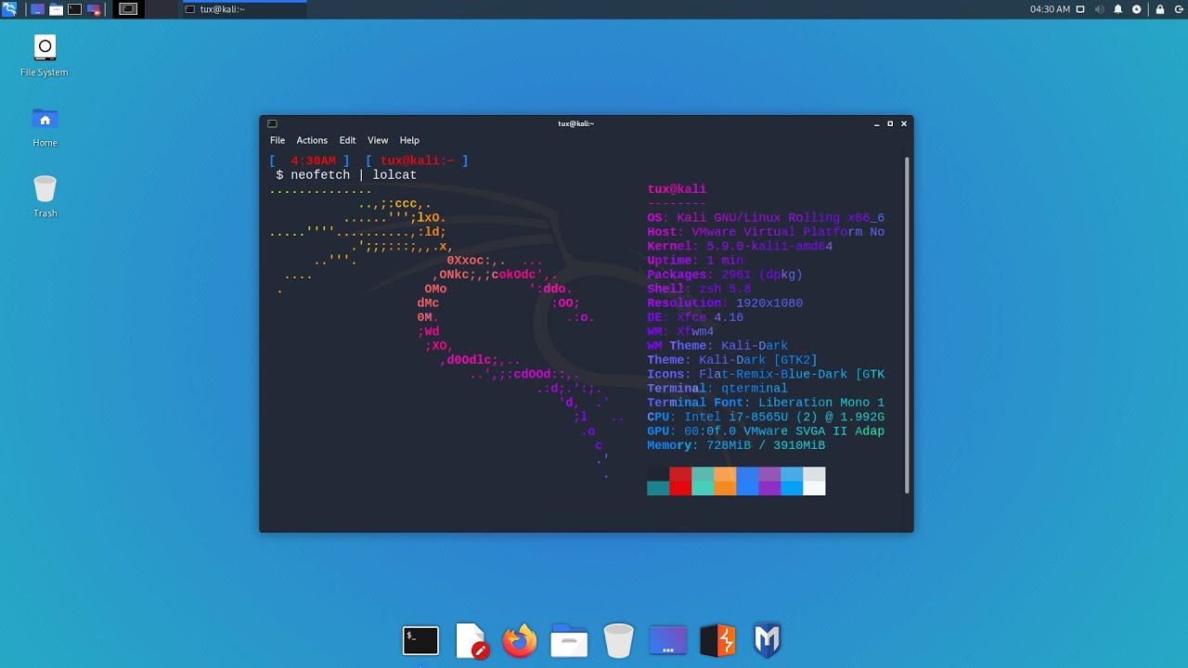This screenshot has width=1188, height=668.
Task: Launch Metasploit from the dock
Action: tap(767, 640)
